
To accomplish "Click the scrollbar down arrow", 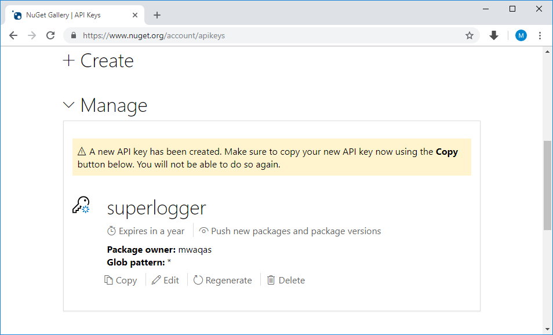I will point(547,329).
